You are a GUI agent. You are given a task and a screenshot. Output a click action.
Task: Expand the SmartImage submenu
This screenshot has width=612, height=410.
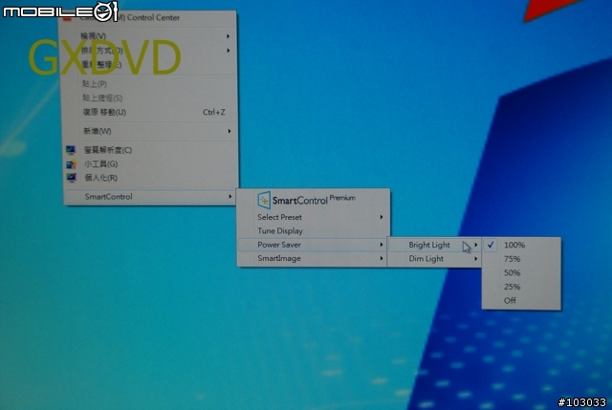313,258
